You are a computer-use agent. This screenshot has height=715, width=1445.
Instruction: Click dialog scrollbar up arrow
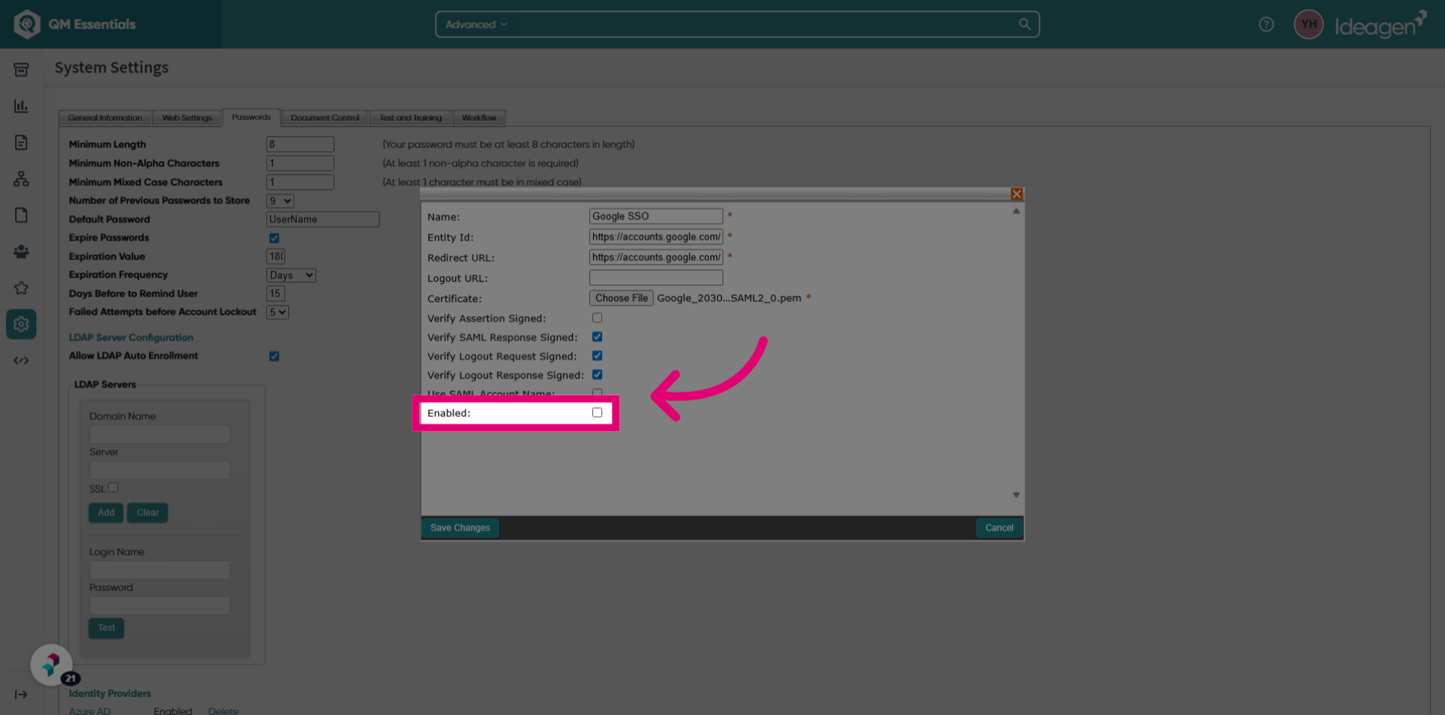click(1016, 211)
